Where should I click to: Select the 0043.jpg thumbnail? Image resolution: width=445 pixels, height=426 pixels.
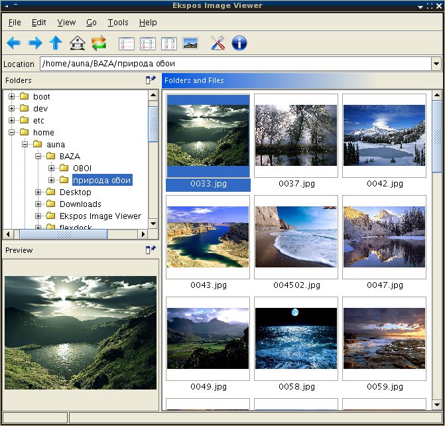click(208, 237)
